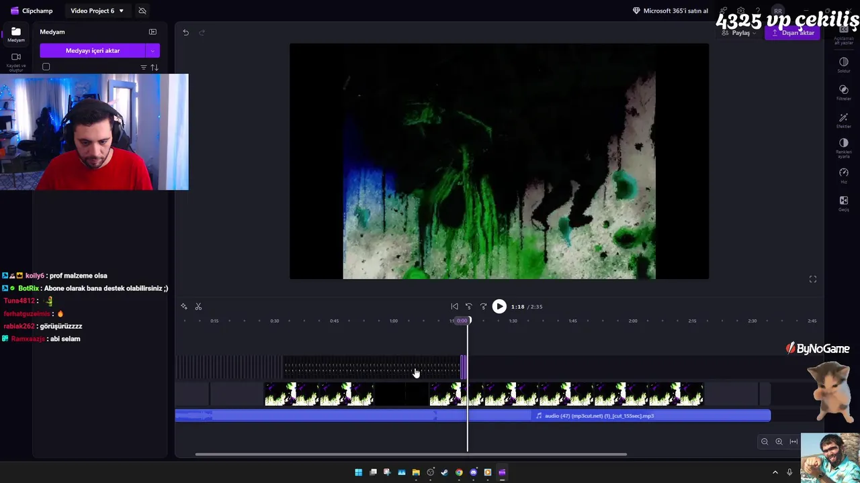Zoom out the timeline
The width and height of the screenshot is (860, 483).
[765, 441]
